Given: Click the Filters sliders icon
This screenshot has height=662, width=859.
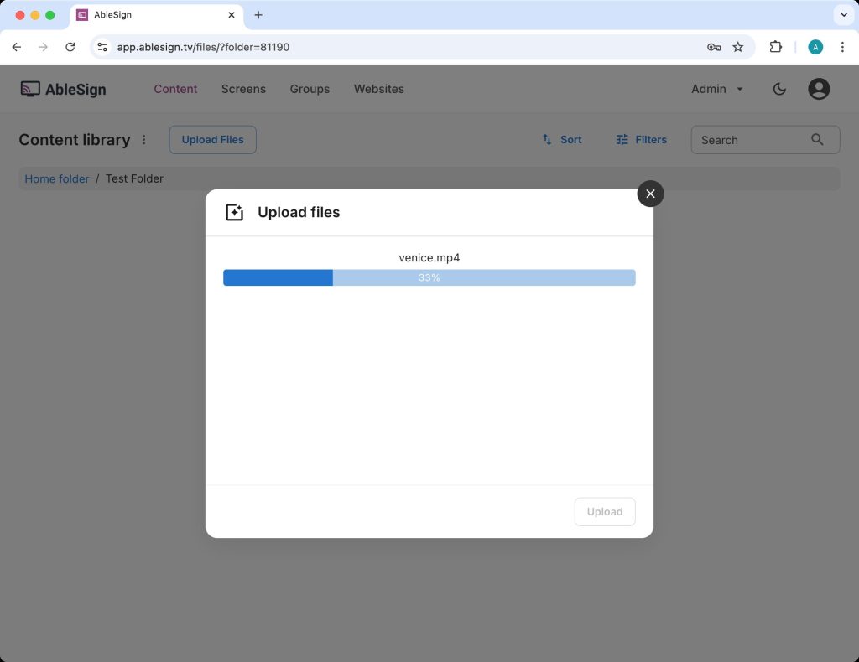Looking at the screenshot, I should pos(622,139).
